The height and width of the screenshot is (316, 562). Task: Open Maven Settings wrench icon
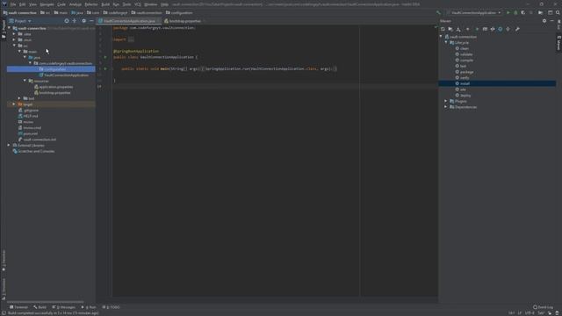pos(517,29)
